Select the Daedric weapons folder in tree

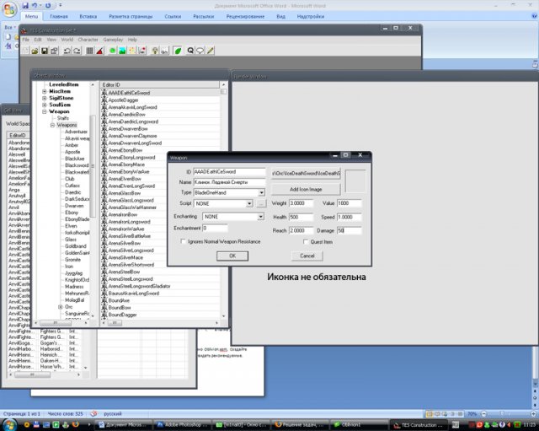[x=73, y=192]
